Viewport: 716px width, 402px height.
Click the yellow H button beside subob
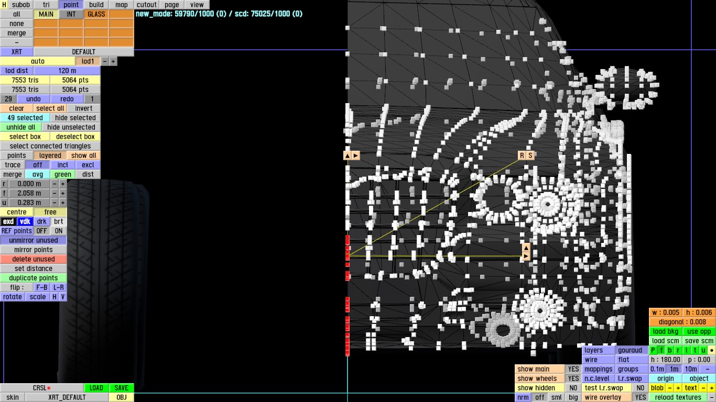(x=5, y=5)
